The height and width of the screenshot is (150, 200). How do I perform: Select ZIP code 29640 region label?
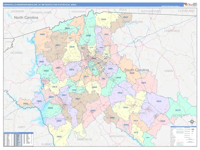(72, 47)
